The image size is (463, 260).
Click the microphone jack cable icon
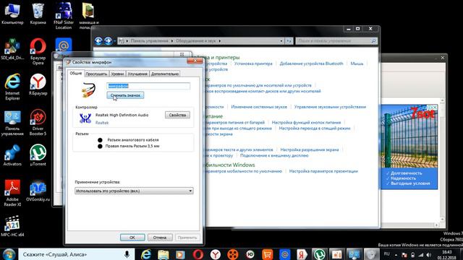[x=88, y=90]
